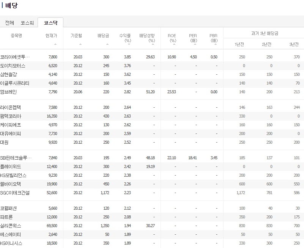Viewport: 304px width, 248px height.
Task: Open the SGC이테크건설 stock link
Action: tap(15, 193)
